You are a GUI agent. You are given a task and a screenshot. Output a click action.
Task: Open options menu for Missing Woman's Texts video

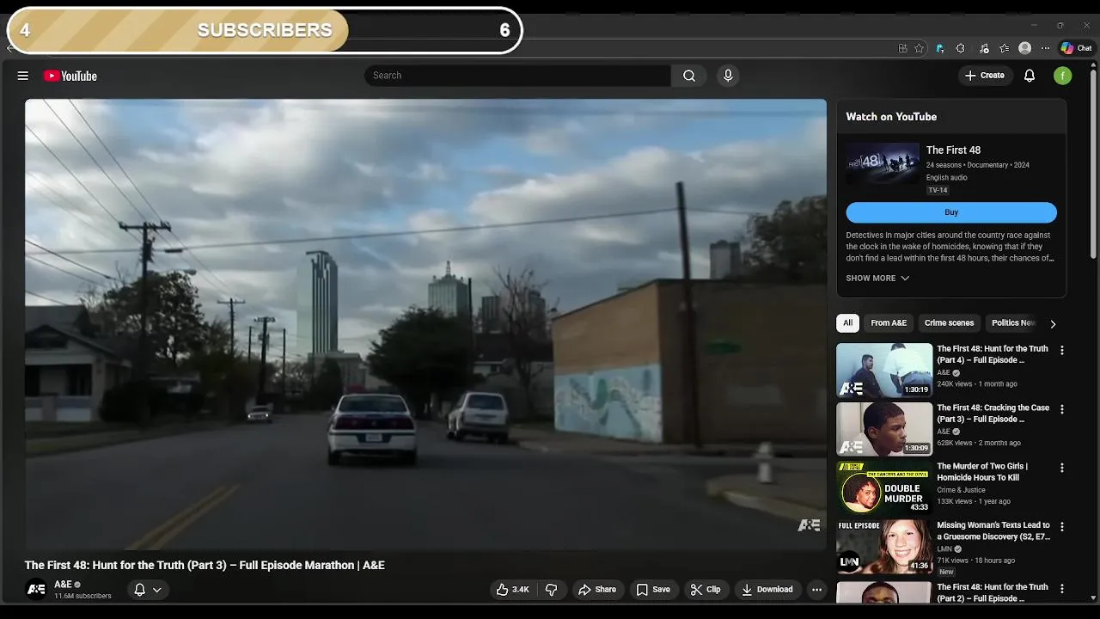(1062, 527)
